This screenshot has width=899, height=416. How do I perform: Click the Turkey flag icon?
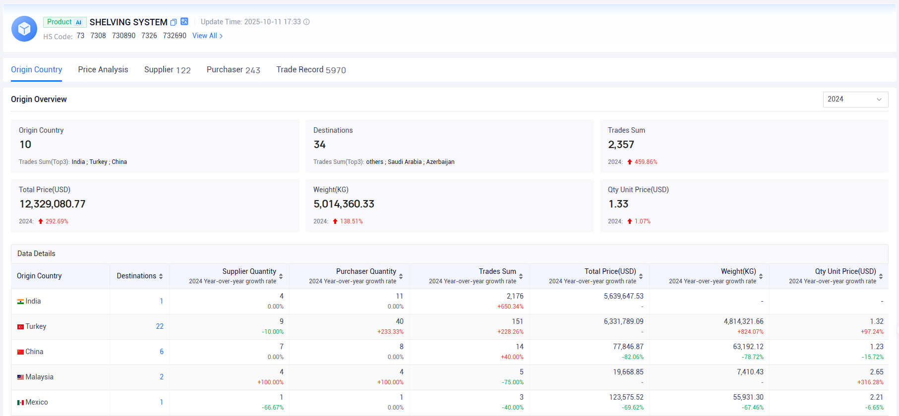click(x=20, y=327)
